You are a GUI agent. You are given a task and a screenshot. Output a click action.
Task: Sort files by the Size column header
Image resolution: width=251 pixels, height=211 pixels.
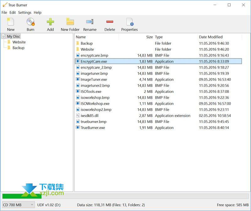(136, 37)
